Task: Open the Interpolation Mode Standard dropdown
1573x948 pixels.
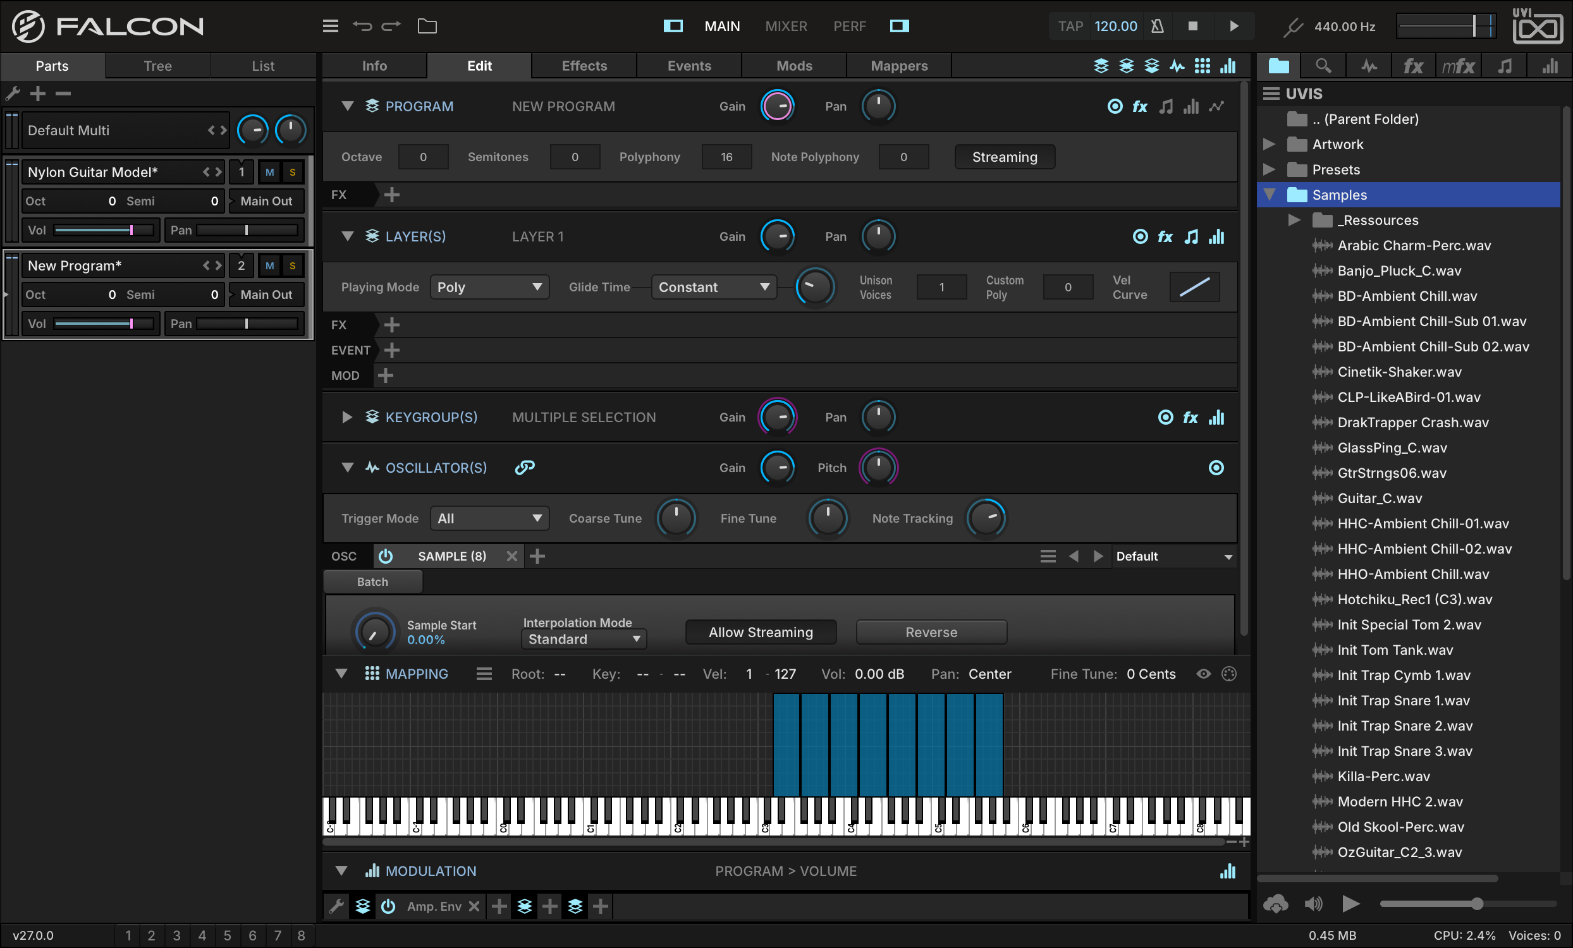Action: [584, 639]
